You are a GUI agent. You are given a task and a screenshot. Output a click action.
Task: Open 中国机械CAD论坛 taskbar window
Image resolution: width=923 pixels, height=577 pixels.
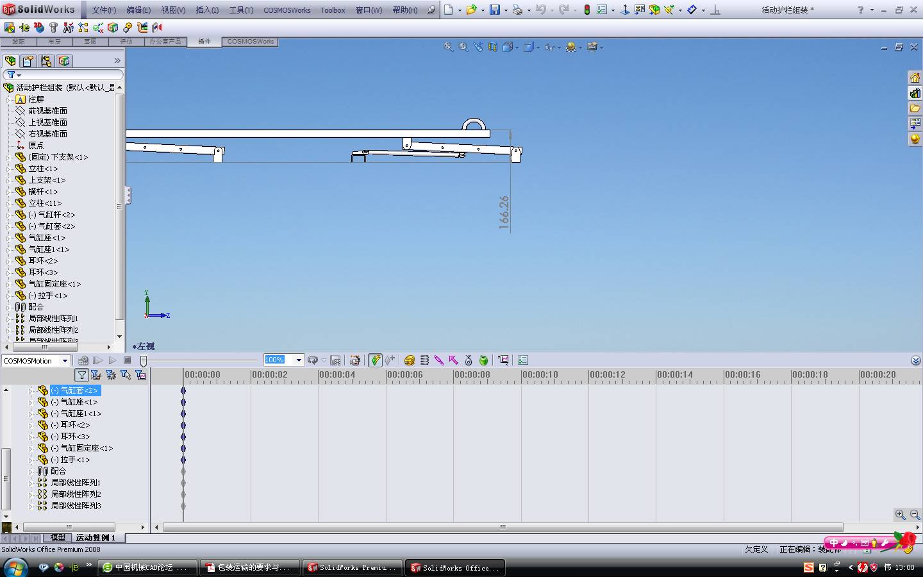click(x=147, y=567)
